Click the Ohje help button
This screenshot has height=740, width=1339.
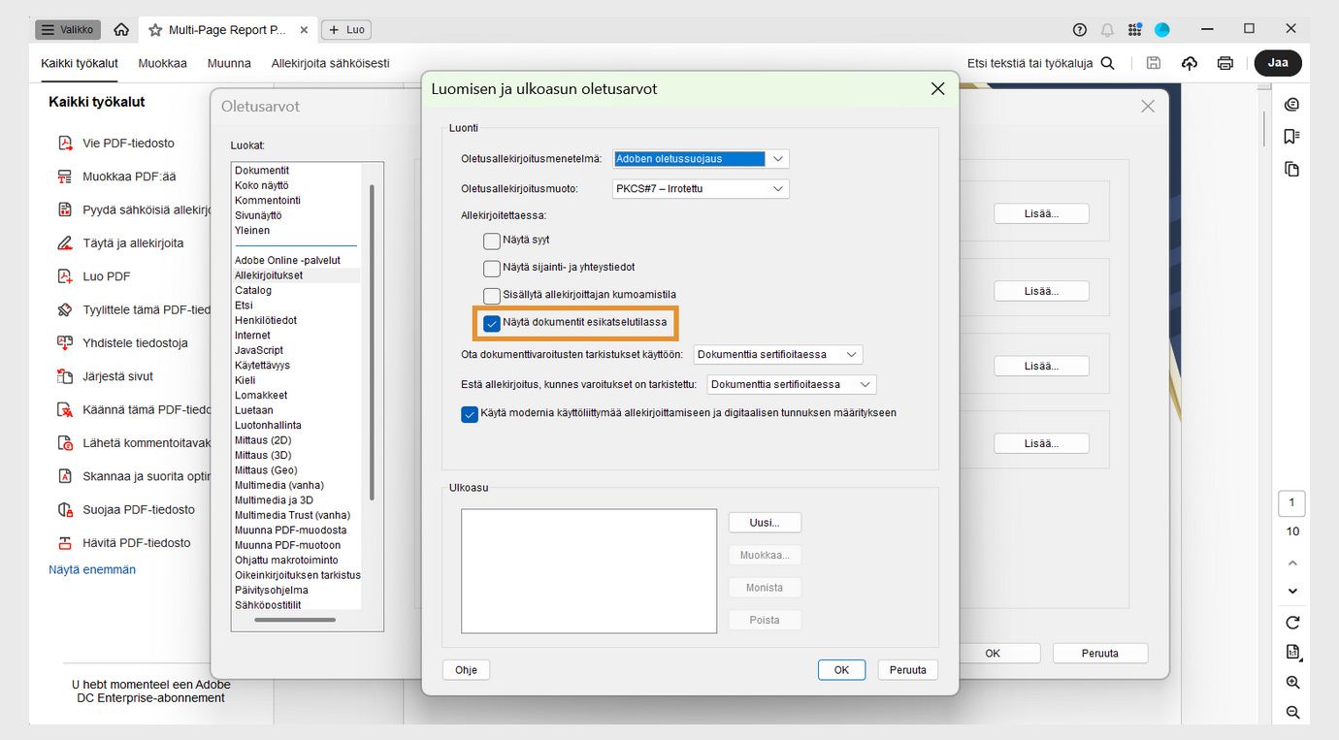click(466, 670)
